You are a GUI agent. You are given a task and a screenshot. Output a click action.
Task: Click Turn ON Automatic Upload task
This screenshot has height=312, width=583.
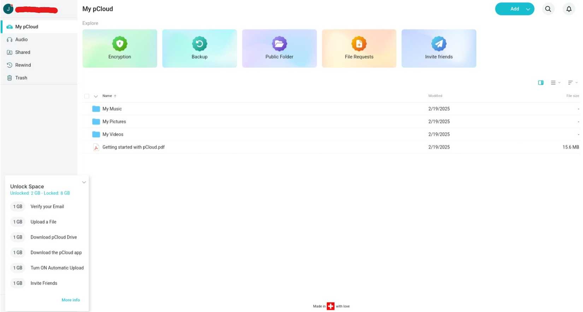tap(57, 268)
